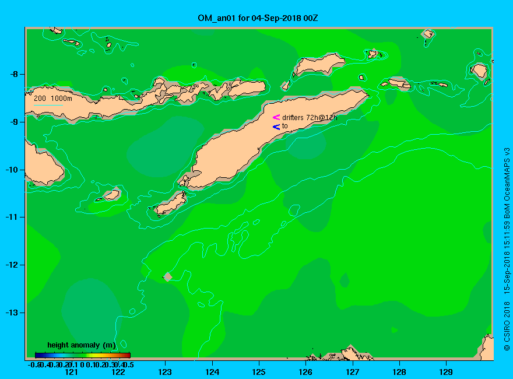
Task: Click longitude label '122'
Action: click(118, 372)
